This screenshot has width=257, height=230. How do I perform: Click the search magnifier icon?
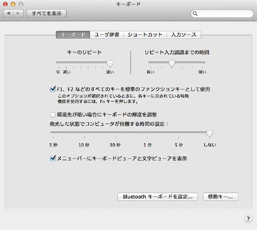coord(195,14)
